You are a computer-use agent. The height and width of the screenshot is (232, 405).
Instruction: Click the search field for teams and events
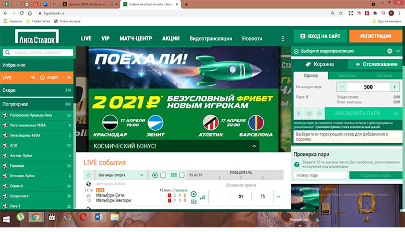38,53
